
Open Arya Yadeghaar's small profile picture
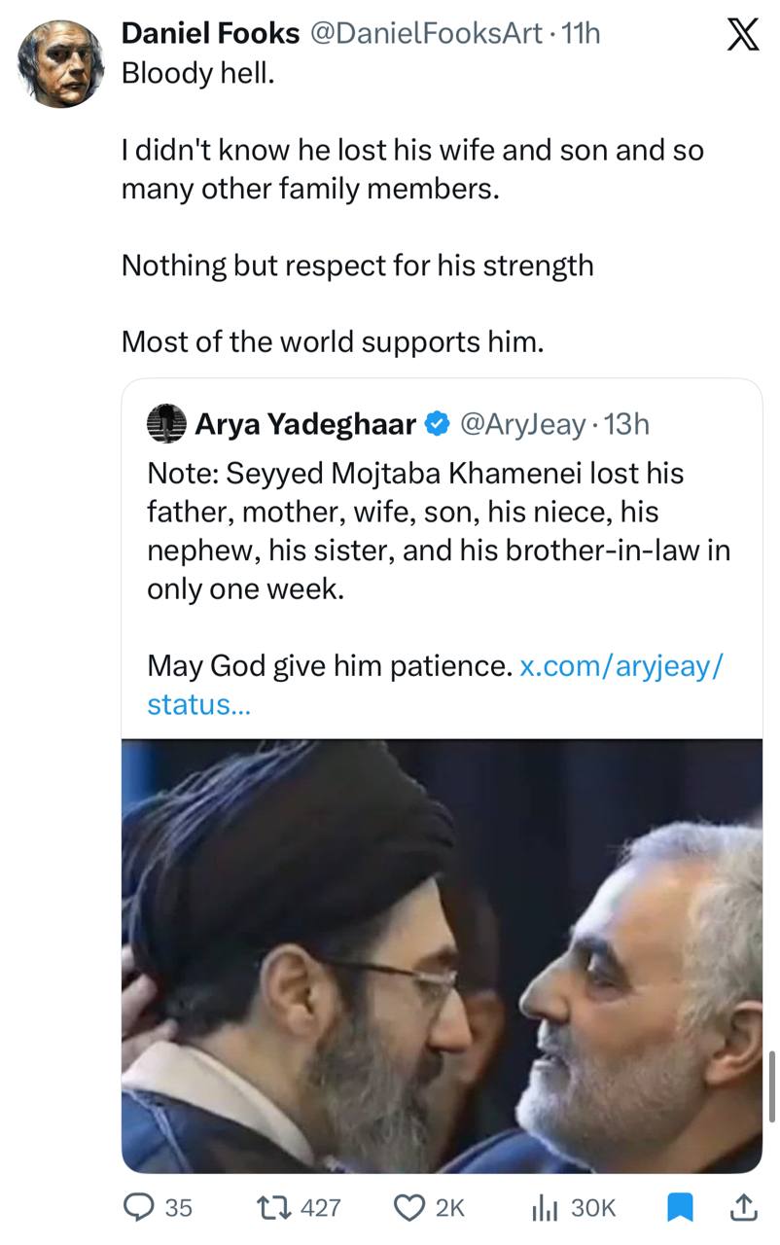click(166, 424)
